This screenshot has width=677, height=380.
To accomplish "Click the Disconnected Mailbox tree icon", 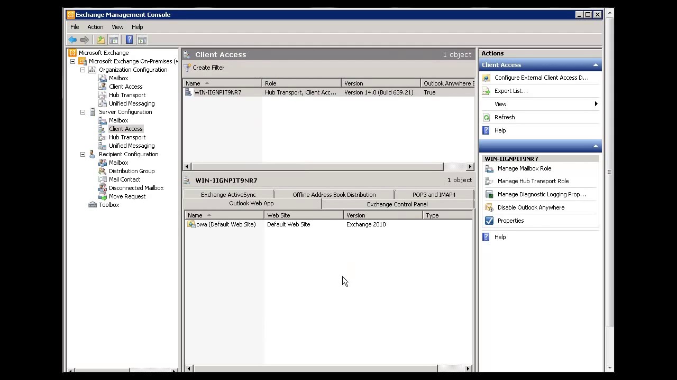I will coord(103,188).
